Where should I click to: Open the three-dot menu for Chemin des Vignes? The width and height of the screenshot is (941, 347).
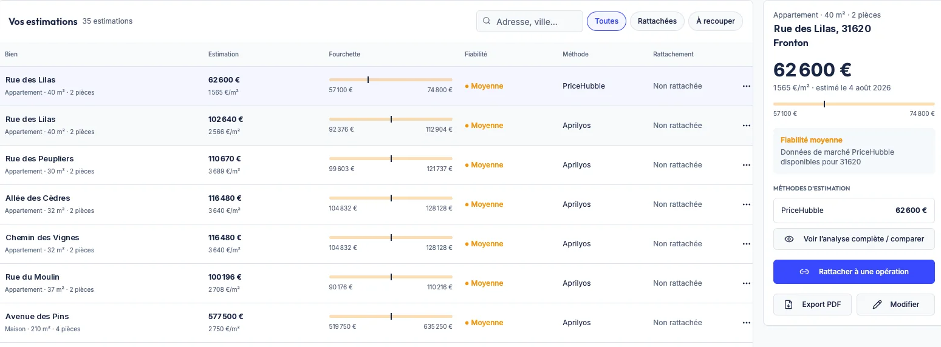(746, 244)
